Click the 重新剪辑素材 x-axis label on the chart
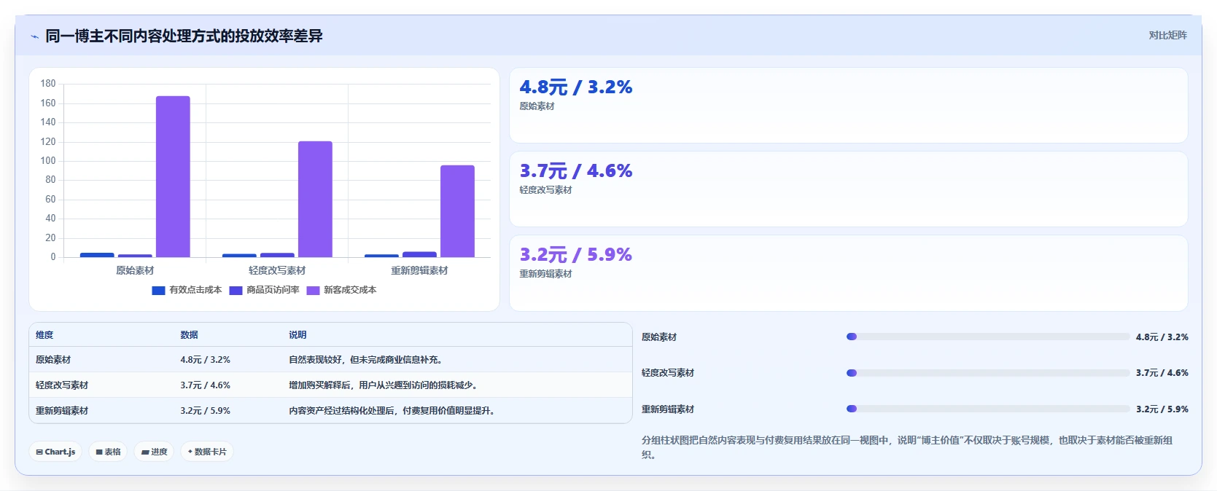 pyautogui.click(x=419, y=270)
